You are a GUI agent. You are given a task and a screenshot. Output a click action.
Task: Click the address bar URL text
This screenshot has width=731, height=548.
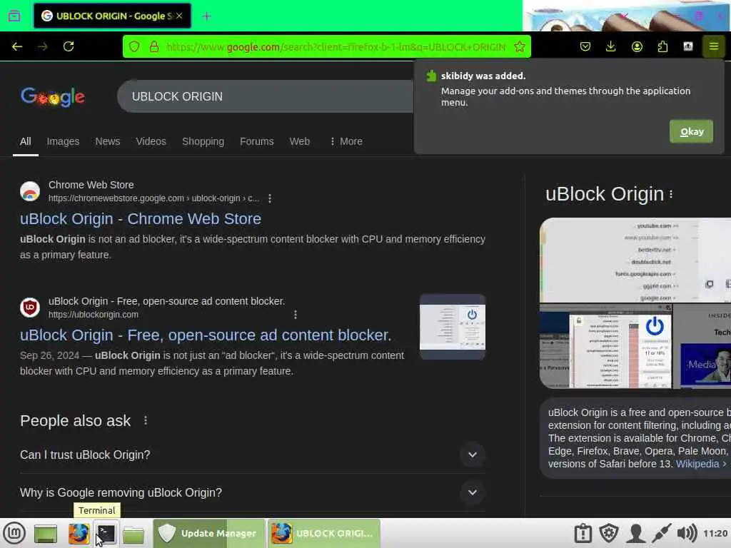coord(336,47)
